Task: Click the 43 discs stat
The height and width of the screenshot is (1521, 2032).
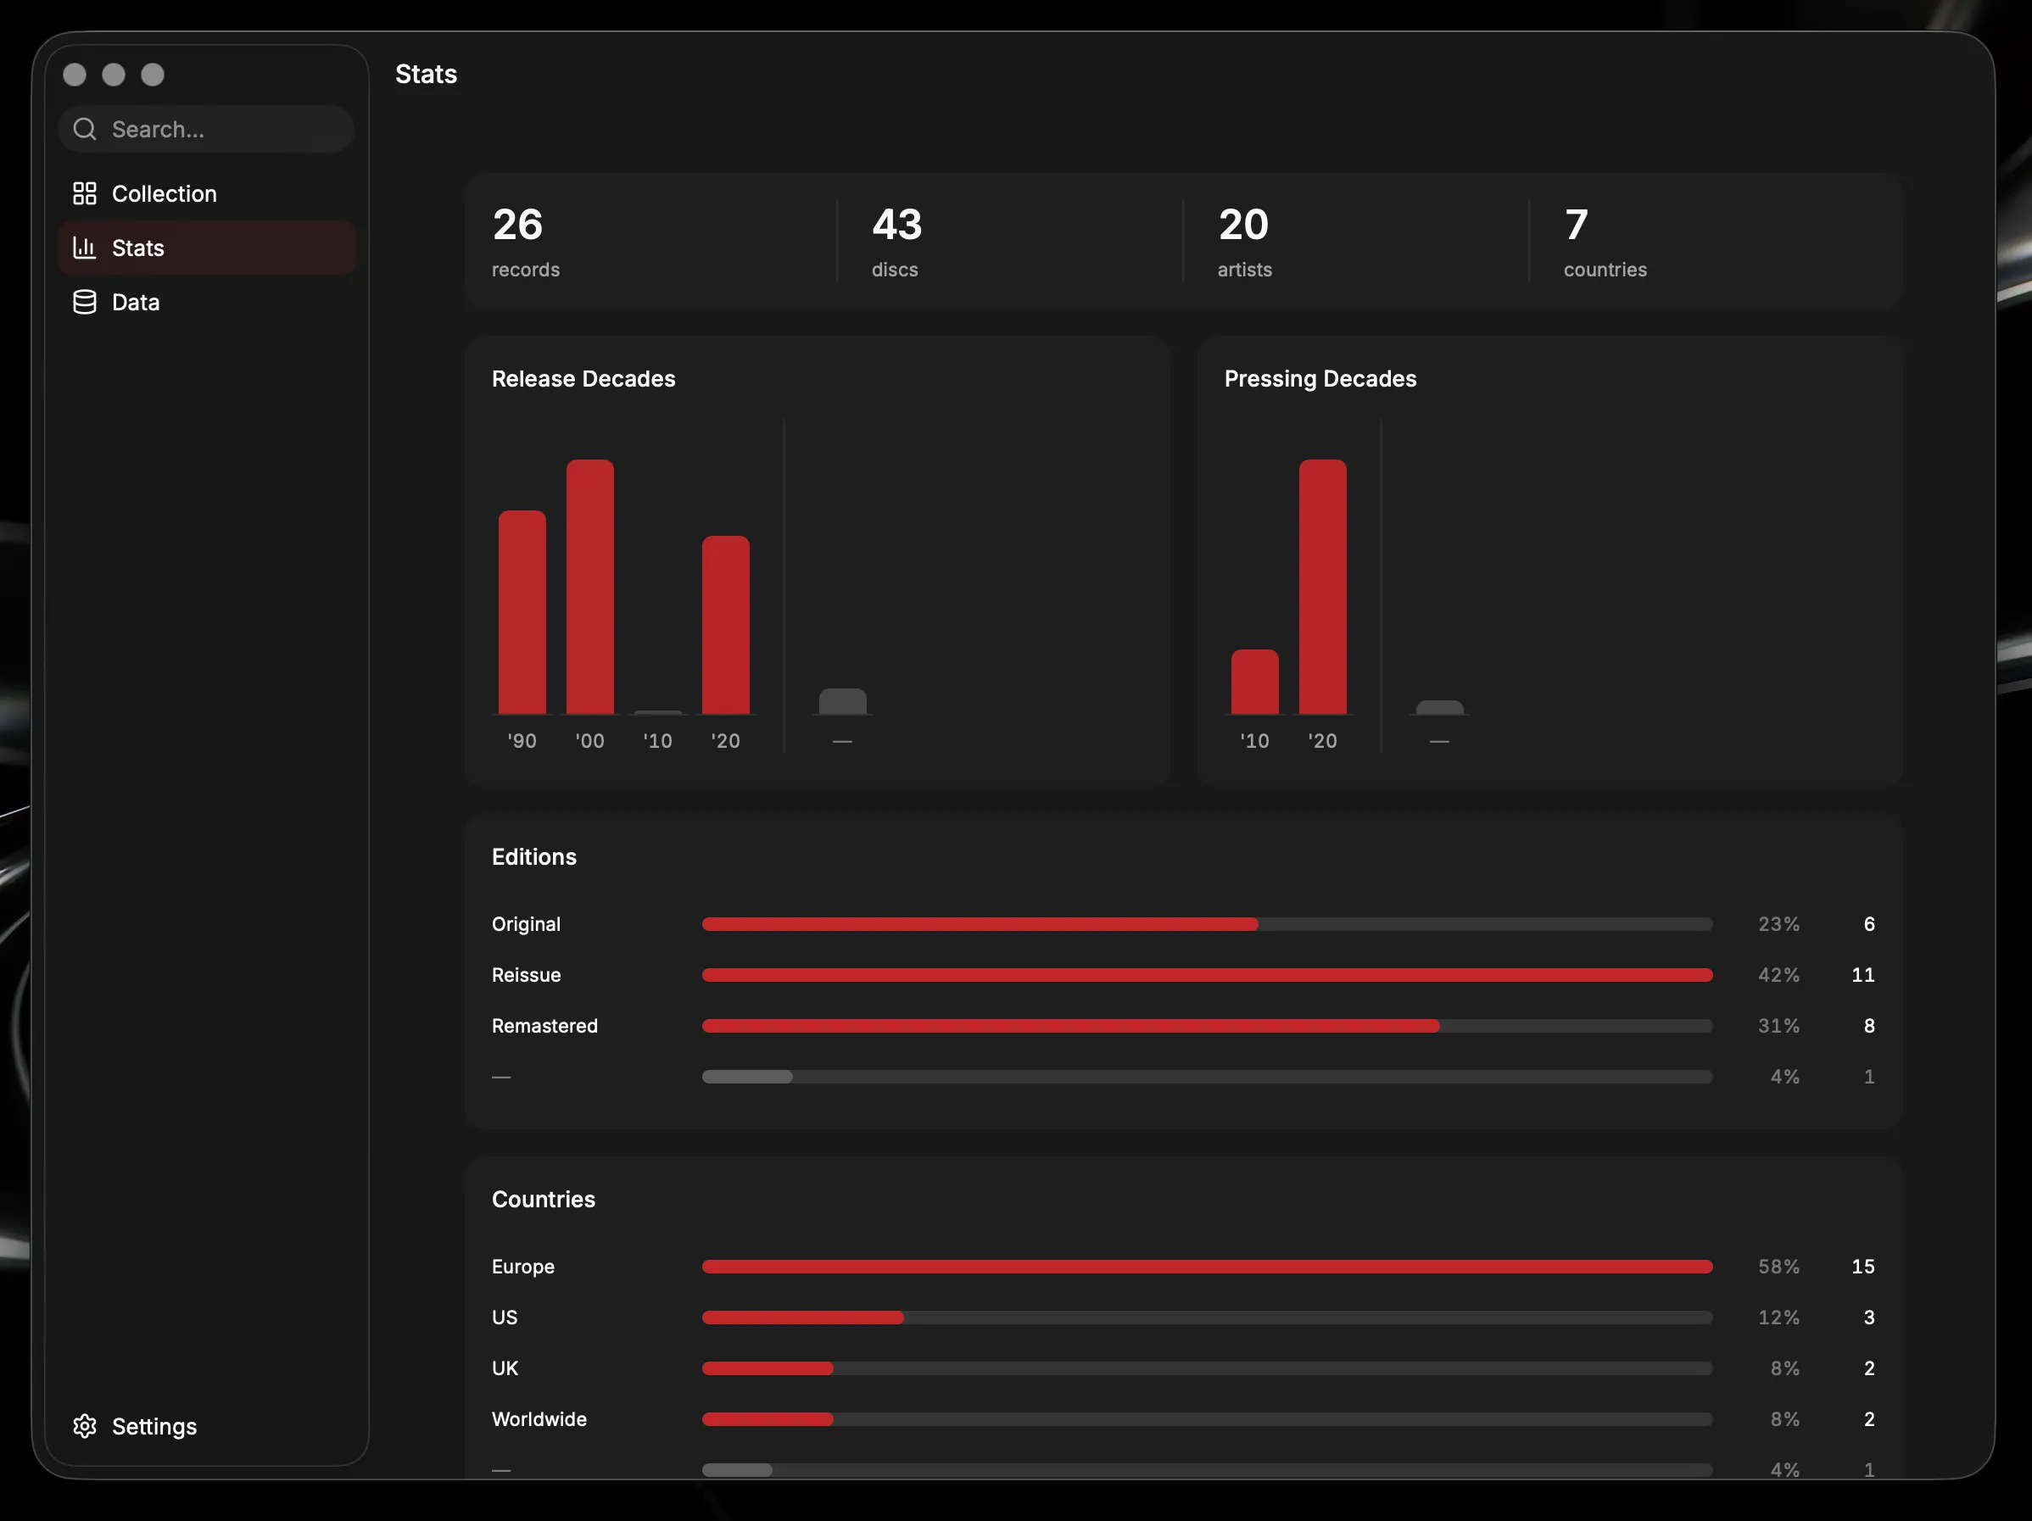Action: [x=896, y=242]
